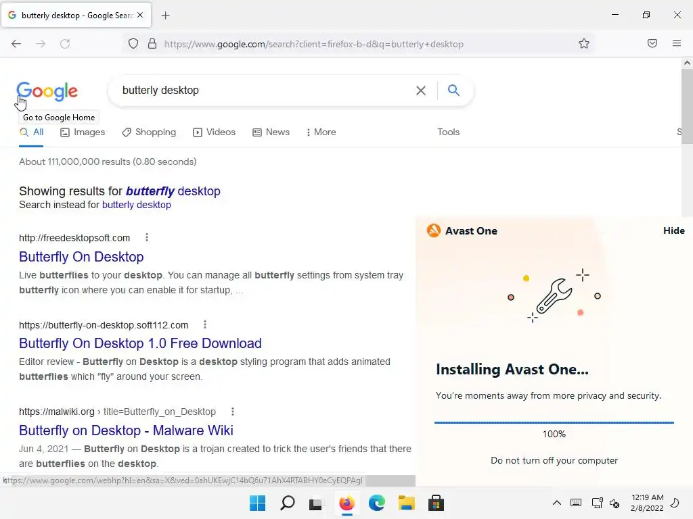Click the '100%' progress value text

tap(554, 435)
